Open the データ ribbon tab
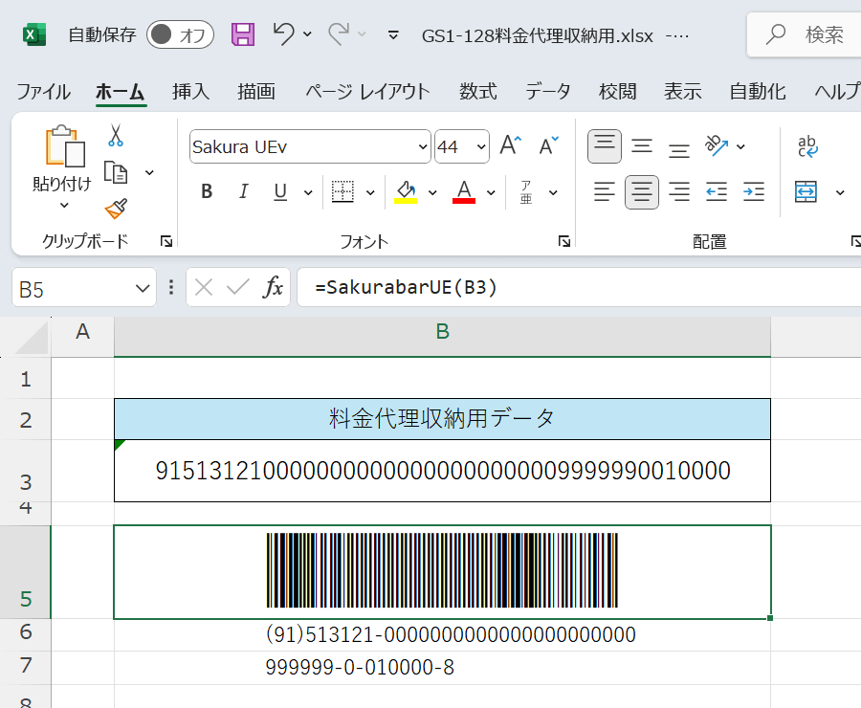This screenshot has width=861, height=708. [x=547, y=93]
